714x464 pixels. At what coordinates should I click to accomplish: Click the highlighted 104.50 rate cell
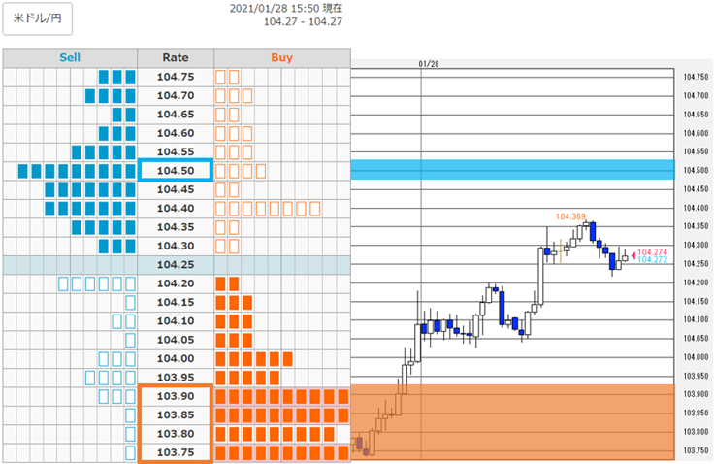coord(176,171)
